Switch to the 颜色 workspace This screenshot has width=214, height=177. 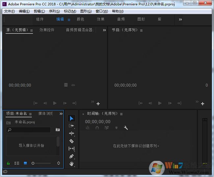click(80, 19)
